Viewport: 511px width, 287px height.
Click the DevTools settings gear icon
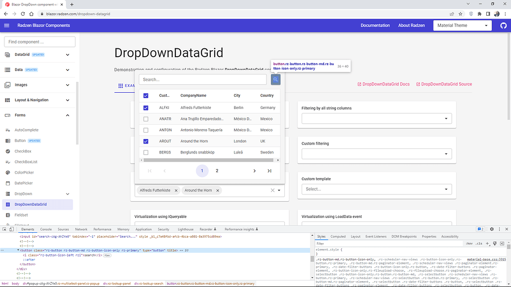tap(492, 229)
